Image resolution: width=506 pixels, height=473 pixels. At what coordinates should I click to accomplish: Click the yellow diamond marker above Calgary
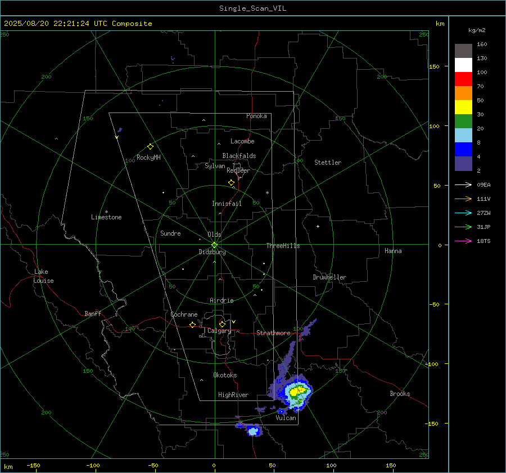[x=222, y=324]
